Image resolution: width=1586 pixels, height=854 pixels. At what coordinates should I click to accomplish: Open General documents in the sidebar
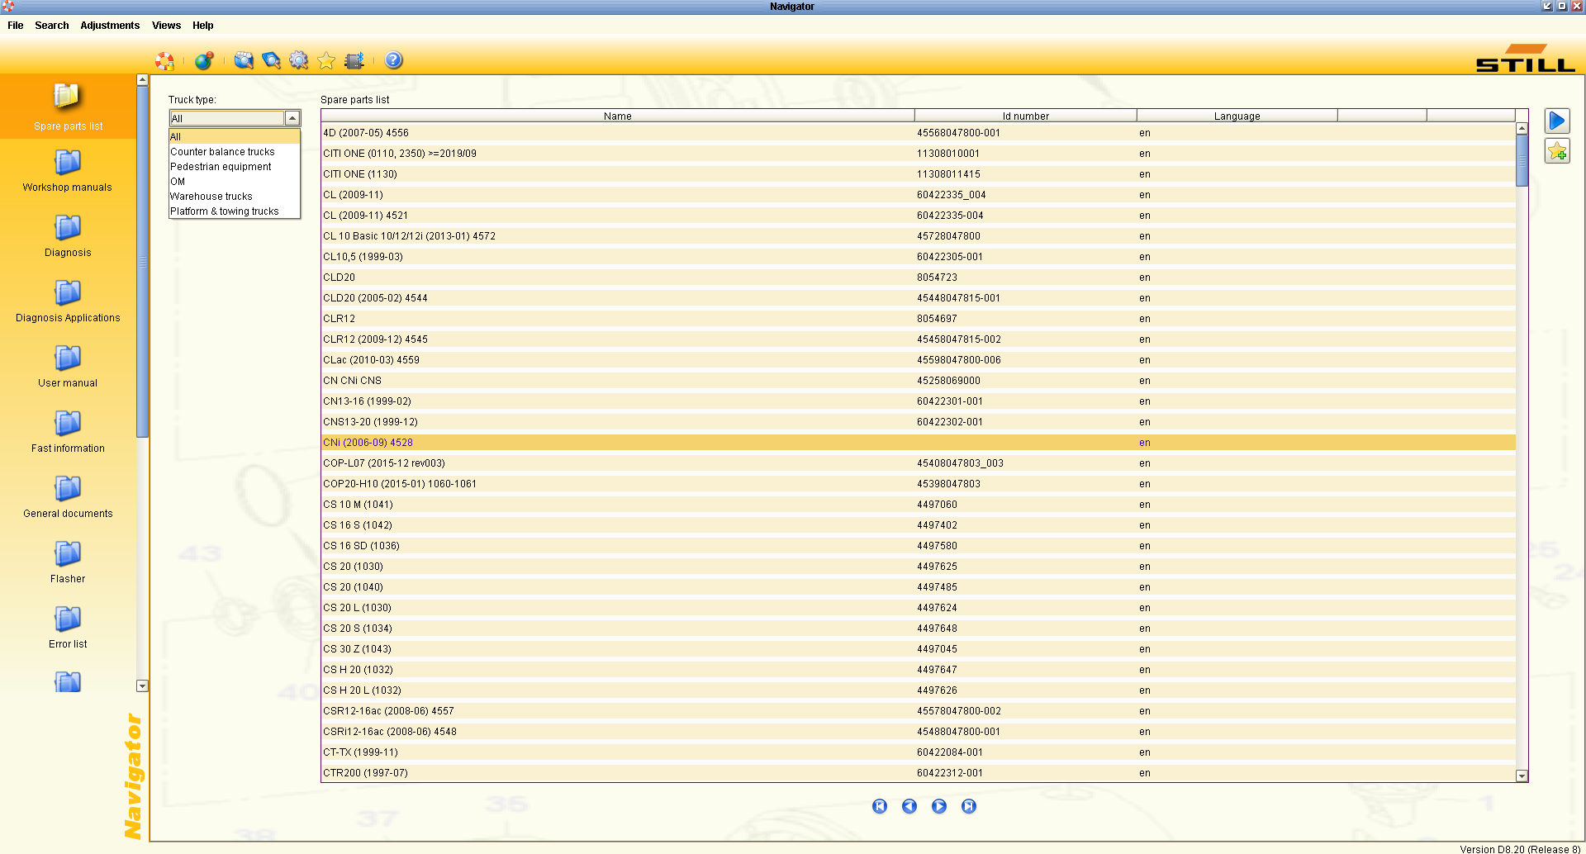coord(68,497)
